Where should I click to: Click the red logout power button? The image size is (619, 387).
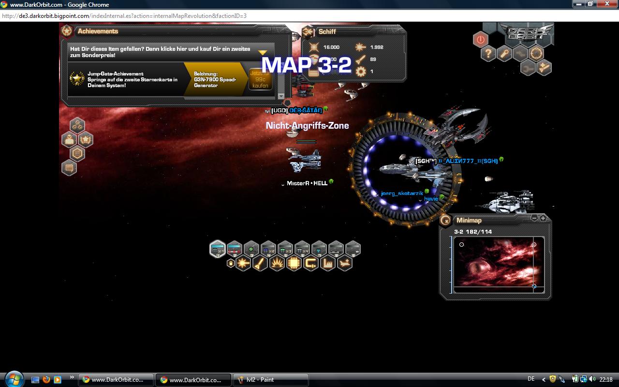pos(480,39)
